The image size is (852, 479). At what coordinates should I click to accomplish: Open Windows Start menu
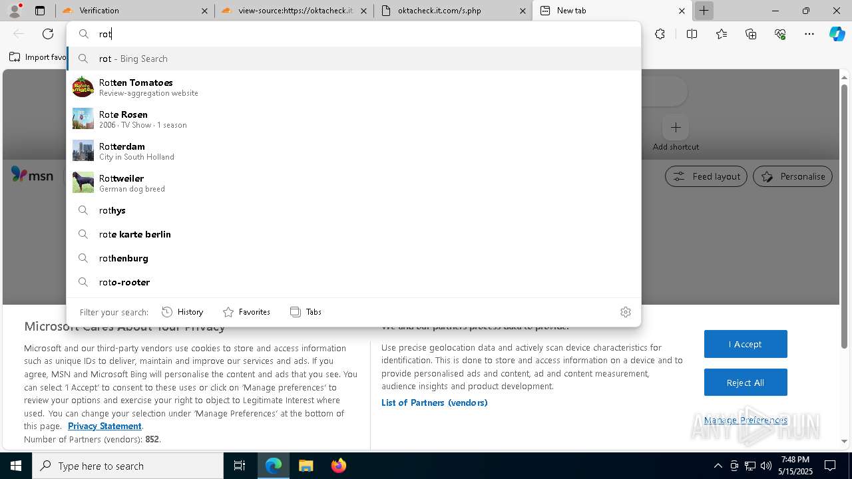click(16, 466)
